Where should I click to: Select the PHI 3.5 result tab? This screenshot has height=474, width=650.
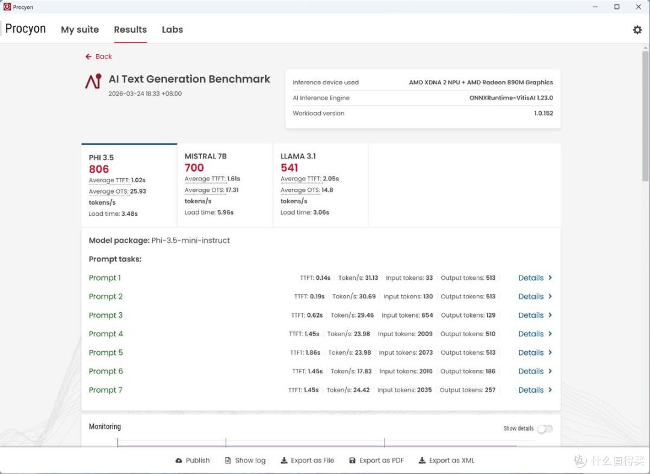click(129, 185)
